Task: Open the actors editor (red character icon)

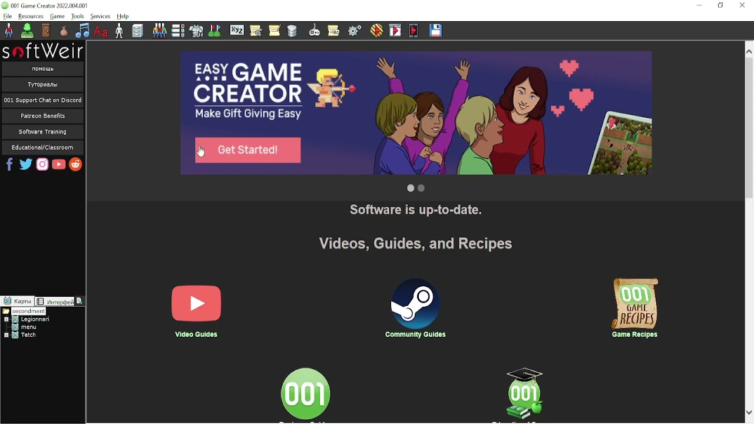Action: click(9, 31)
